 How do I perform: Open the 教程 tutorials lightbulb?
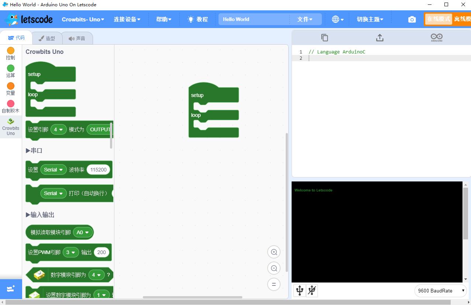197,19
